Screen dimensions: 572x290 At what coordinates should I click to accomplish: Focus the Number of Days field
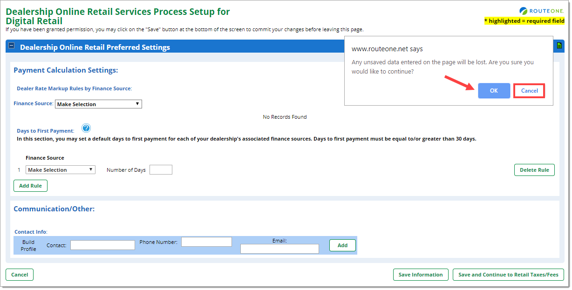point(161,170)
